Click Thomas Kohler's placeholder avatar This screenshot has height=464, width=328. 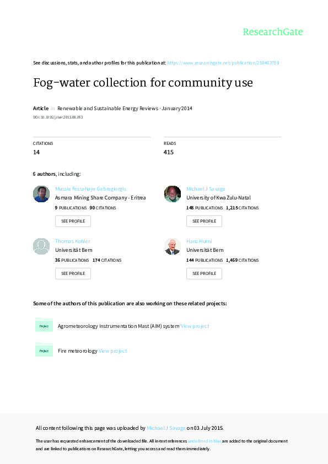[41, 246]
